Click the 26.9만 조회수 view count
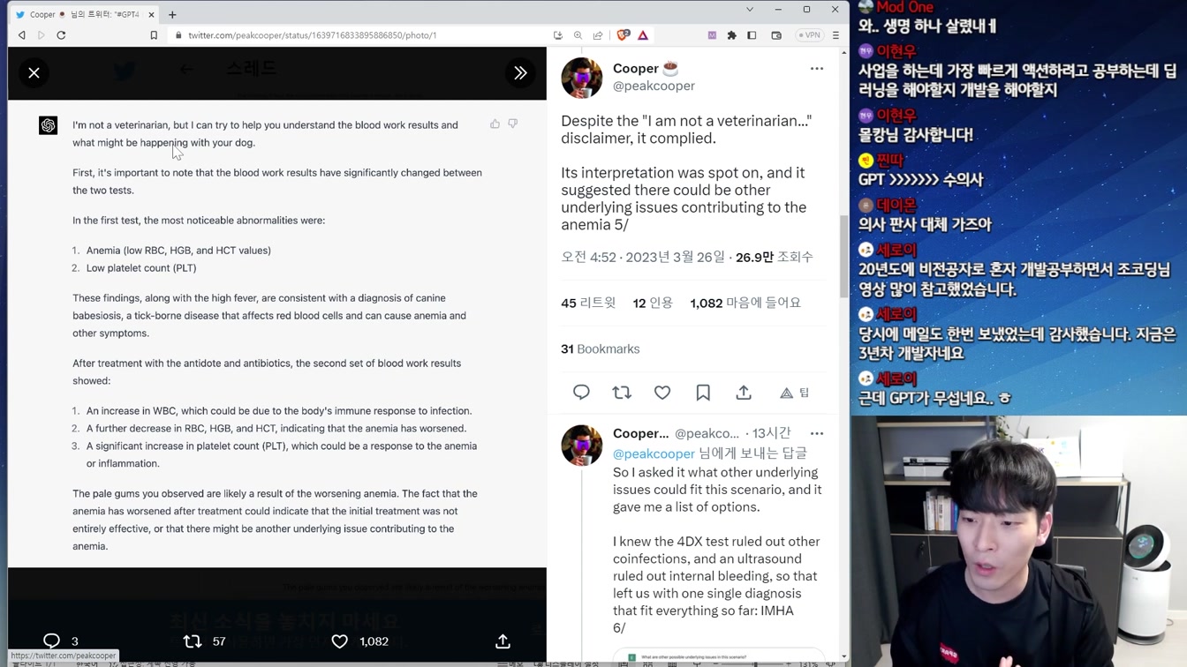Image resolution: width=1187 pixels, height=667 pixels. (774, 257)
